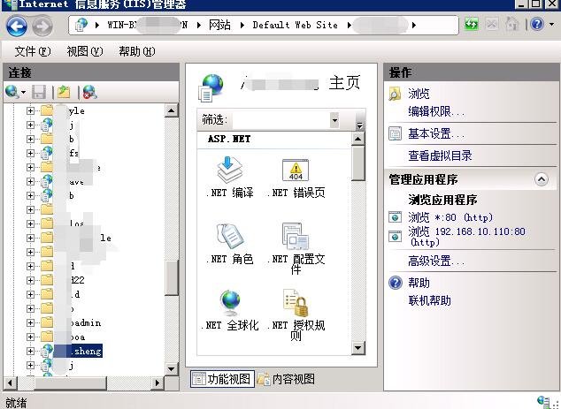Expand the tree node ending in ave
Screen dimensions: 561x409
30,181
